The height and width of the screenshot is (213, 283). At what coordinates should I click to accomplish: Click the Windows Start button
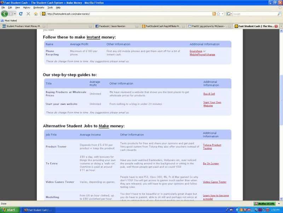click(9, 210)
